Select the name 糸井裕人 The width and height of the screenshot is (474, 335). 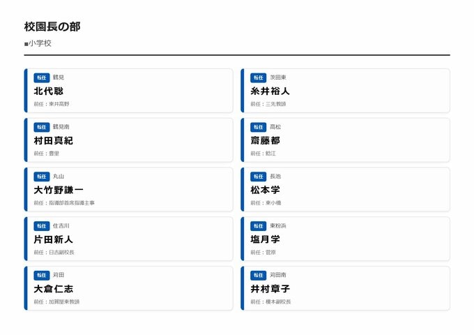click(x=270, y=91)
